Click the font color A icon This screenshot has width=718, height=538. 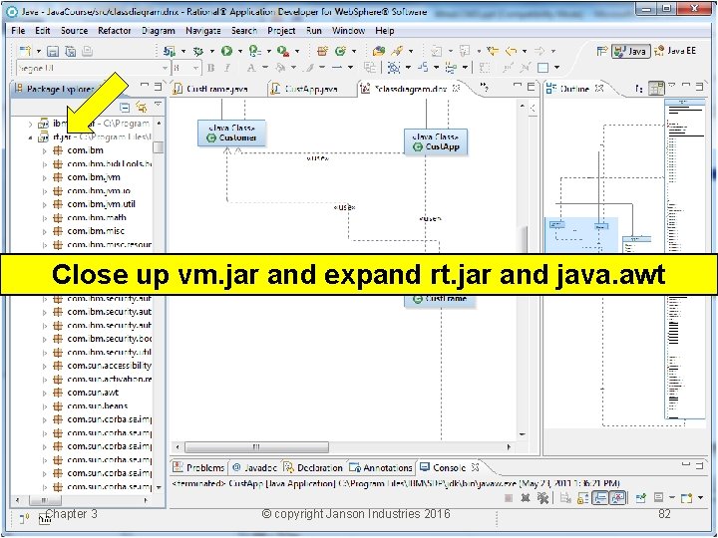pos(251,68)
